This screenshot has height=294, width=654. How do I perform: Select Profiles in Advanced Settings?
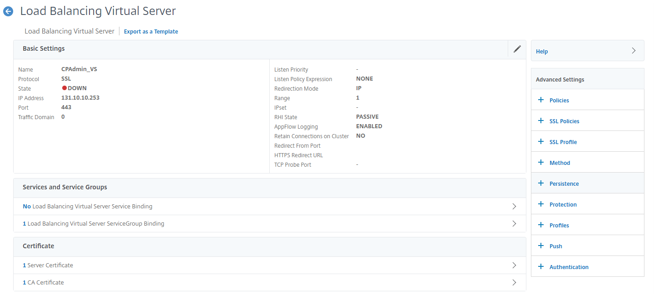[x=559, y=226]
